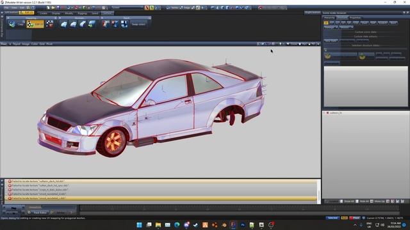Click the new document icon in top toolbar
Image resolution: width=410 pixels, height=230 pixels.
point(48,8)
